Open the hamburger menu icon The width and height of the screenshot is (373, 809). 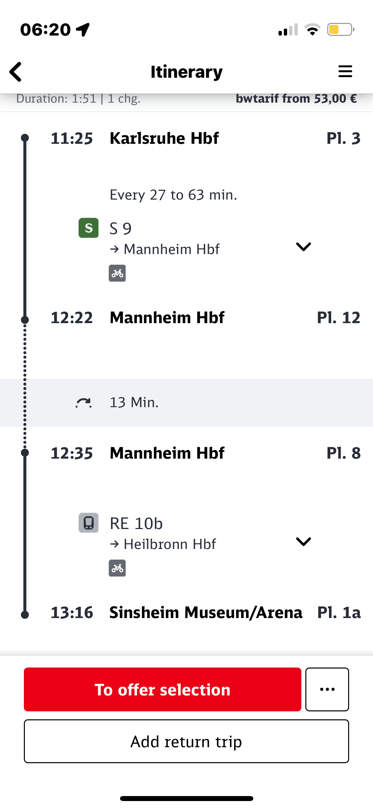(x=345, y=71)
